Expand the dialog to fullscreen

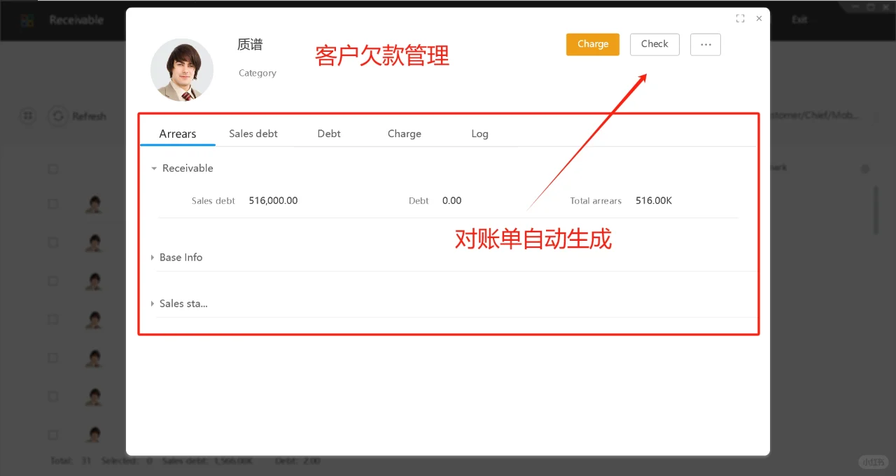740,18
